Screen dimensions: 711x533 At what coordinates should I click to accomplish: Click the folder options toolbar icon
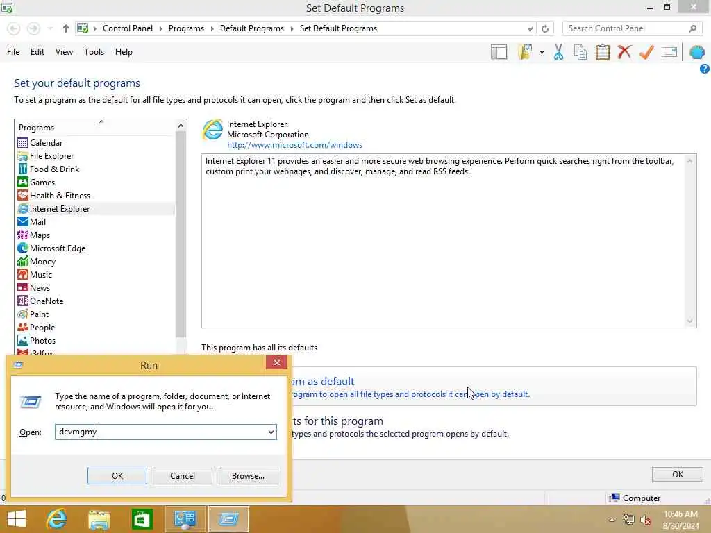[x=525, y=52]
